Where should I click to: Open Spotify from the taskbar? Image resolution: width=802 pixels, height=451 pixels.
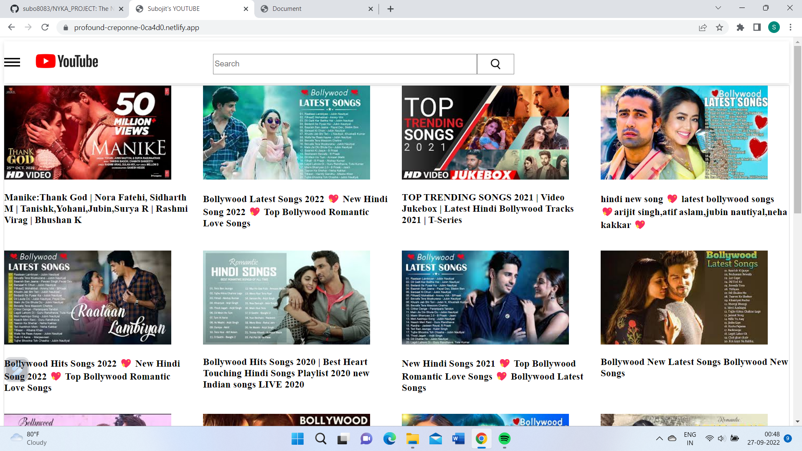click(505, 439)
